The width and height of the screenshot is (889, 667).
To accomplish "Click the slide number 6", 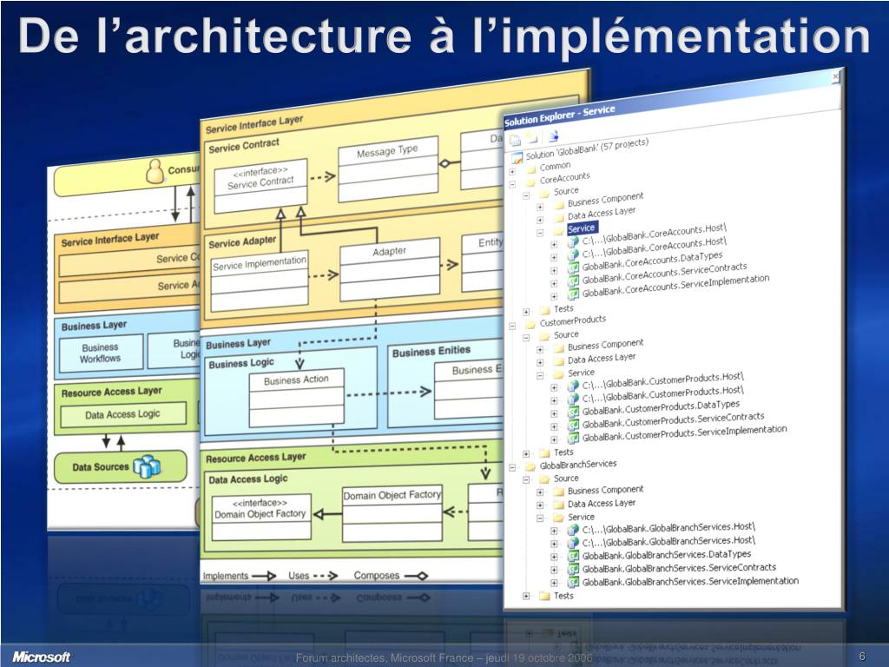I will pos(862,657).
